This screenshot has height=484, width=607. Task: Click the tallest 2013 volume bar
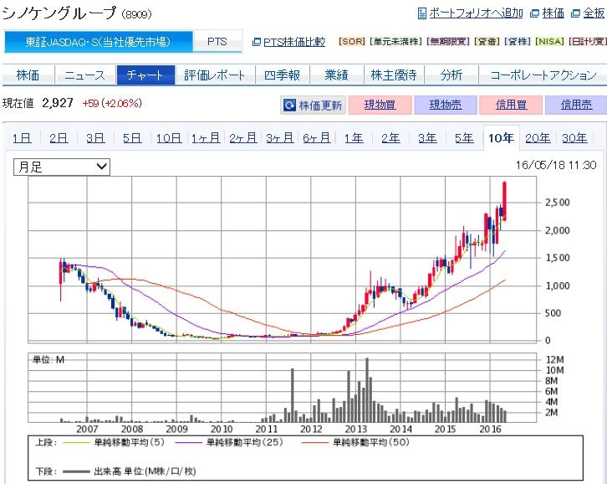click(367, 389)
